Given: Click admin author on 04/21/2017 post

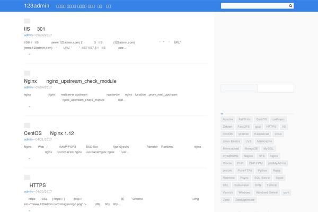Looking at the screenshot, I should click(x=28, y=139).
